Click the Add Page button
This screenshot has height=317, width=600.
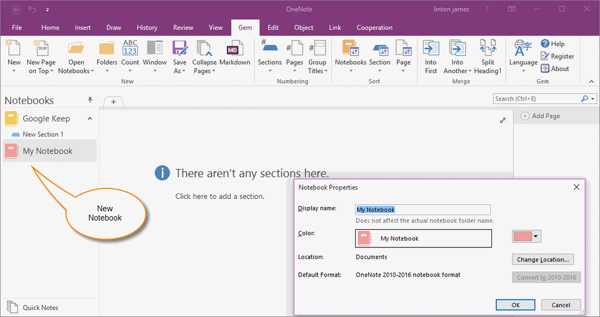click(x=541, y=115)
